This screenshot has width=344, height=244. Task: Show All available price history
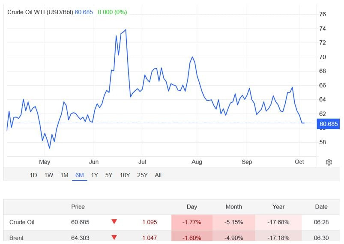pyautogui.click(x=158, y=175)
